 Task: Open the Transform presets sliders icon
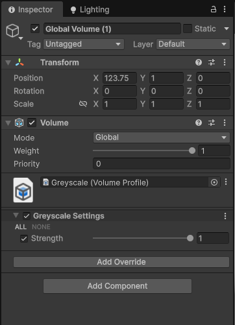click(212, 62)
